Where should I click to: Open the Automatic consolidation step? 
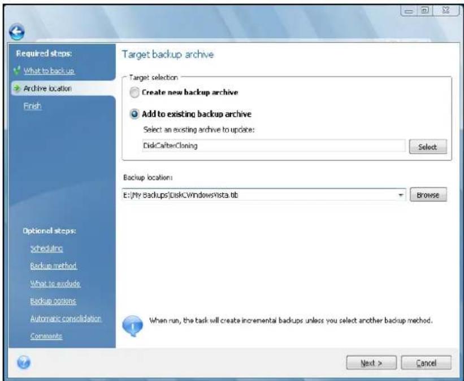coord(66,318)
